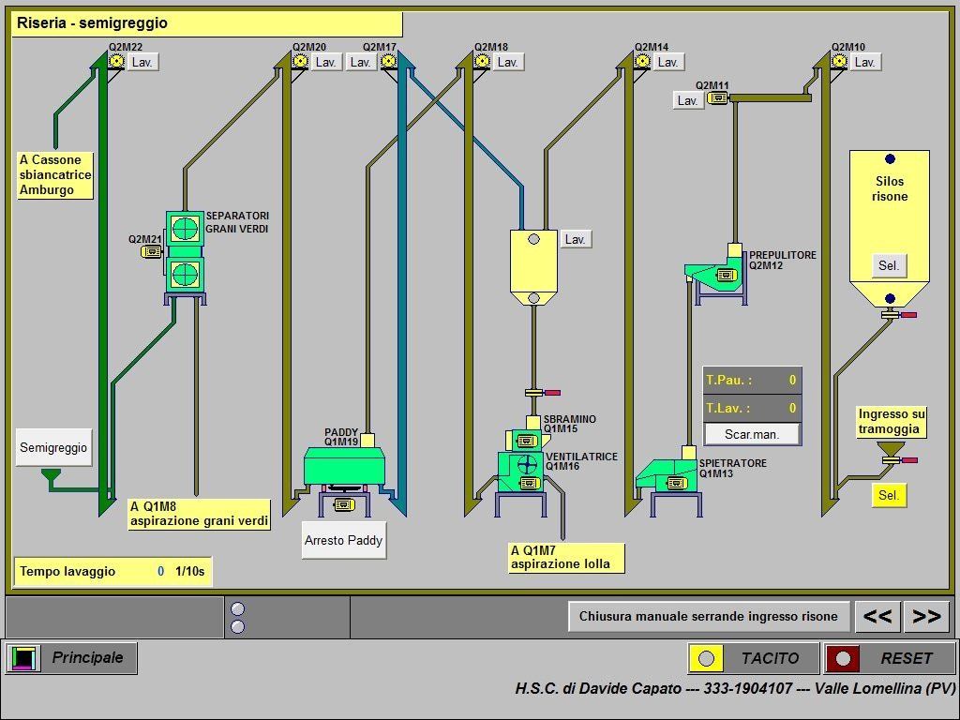960x720 pixels.
Task: Click the lower status indicator lamp in bottom bar
Action: point(237,626)
